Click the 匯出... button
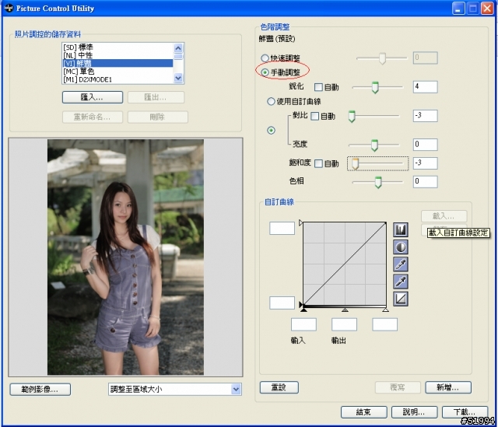The image size is (498, 427). tap(156, 97)
